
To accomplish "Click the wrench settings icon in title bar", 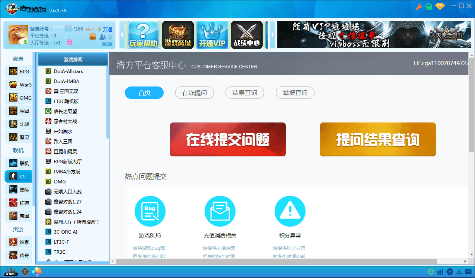I will (x=418, y=7).
